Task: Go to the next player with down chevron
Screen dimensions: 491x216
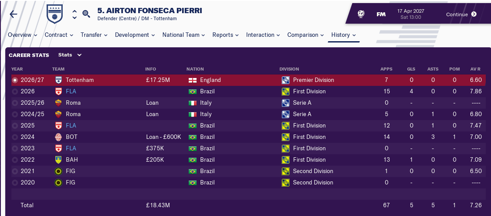Action: pos(75,18)
